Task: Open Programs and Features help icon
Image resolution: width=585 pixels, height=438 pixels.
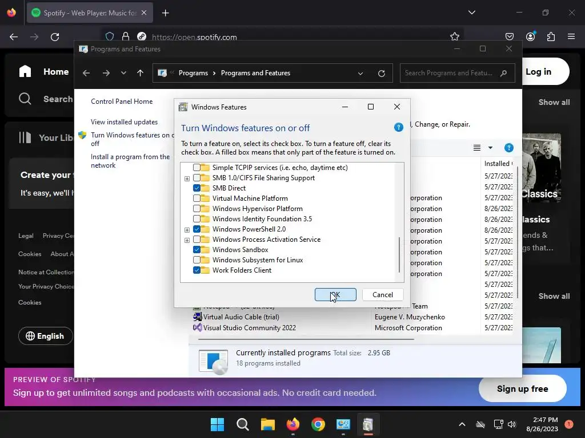Action: 509,148
